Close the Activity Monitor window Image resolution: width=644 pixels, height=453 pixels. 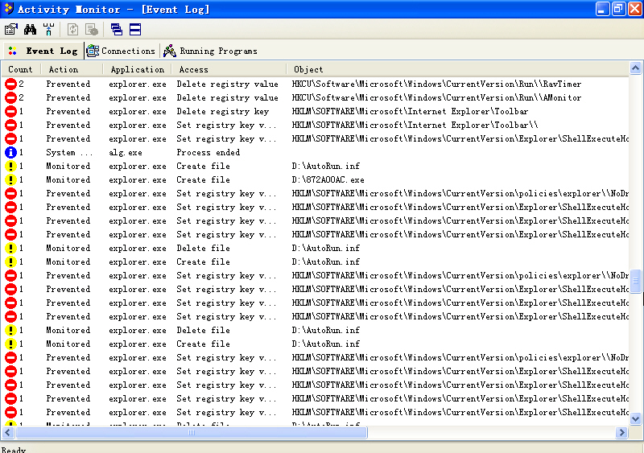[634, 9]
